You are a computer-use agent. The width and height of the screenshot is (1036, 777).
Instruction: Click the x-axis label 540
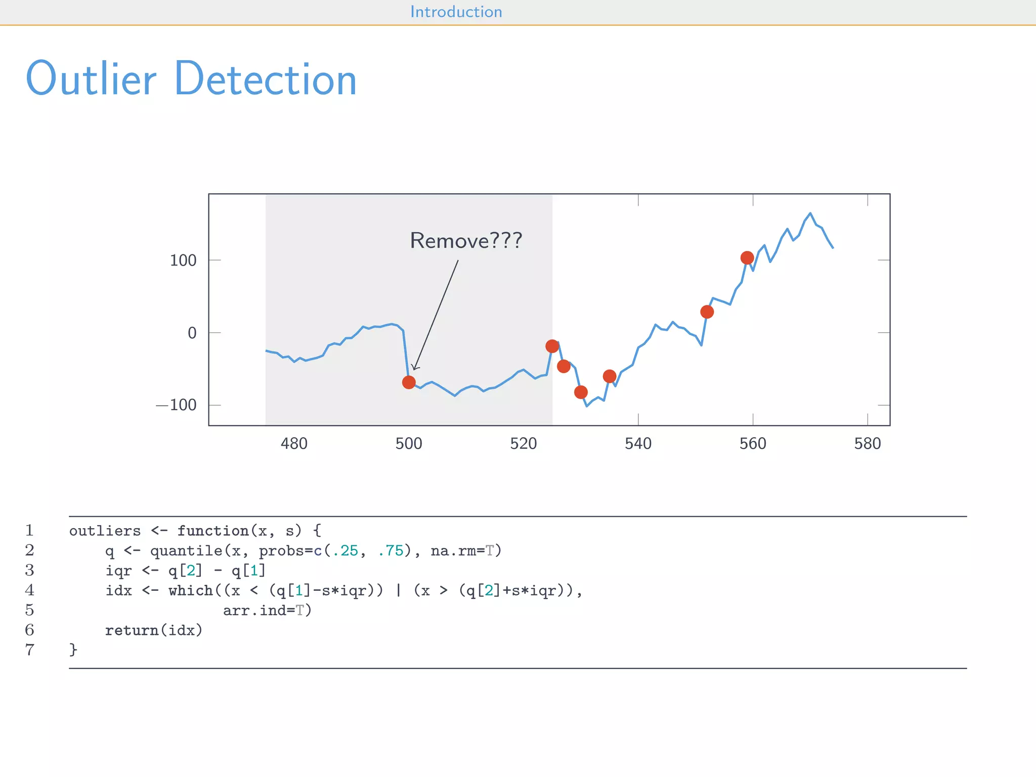[x=638, y=444]
